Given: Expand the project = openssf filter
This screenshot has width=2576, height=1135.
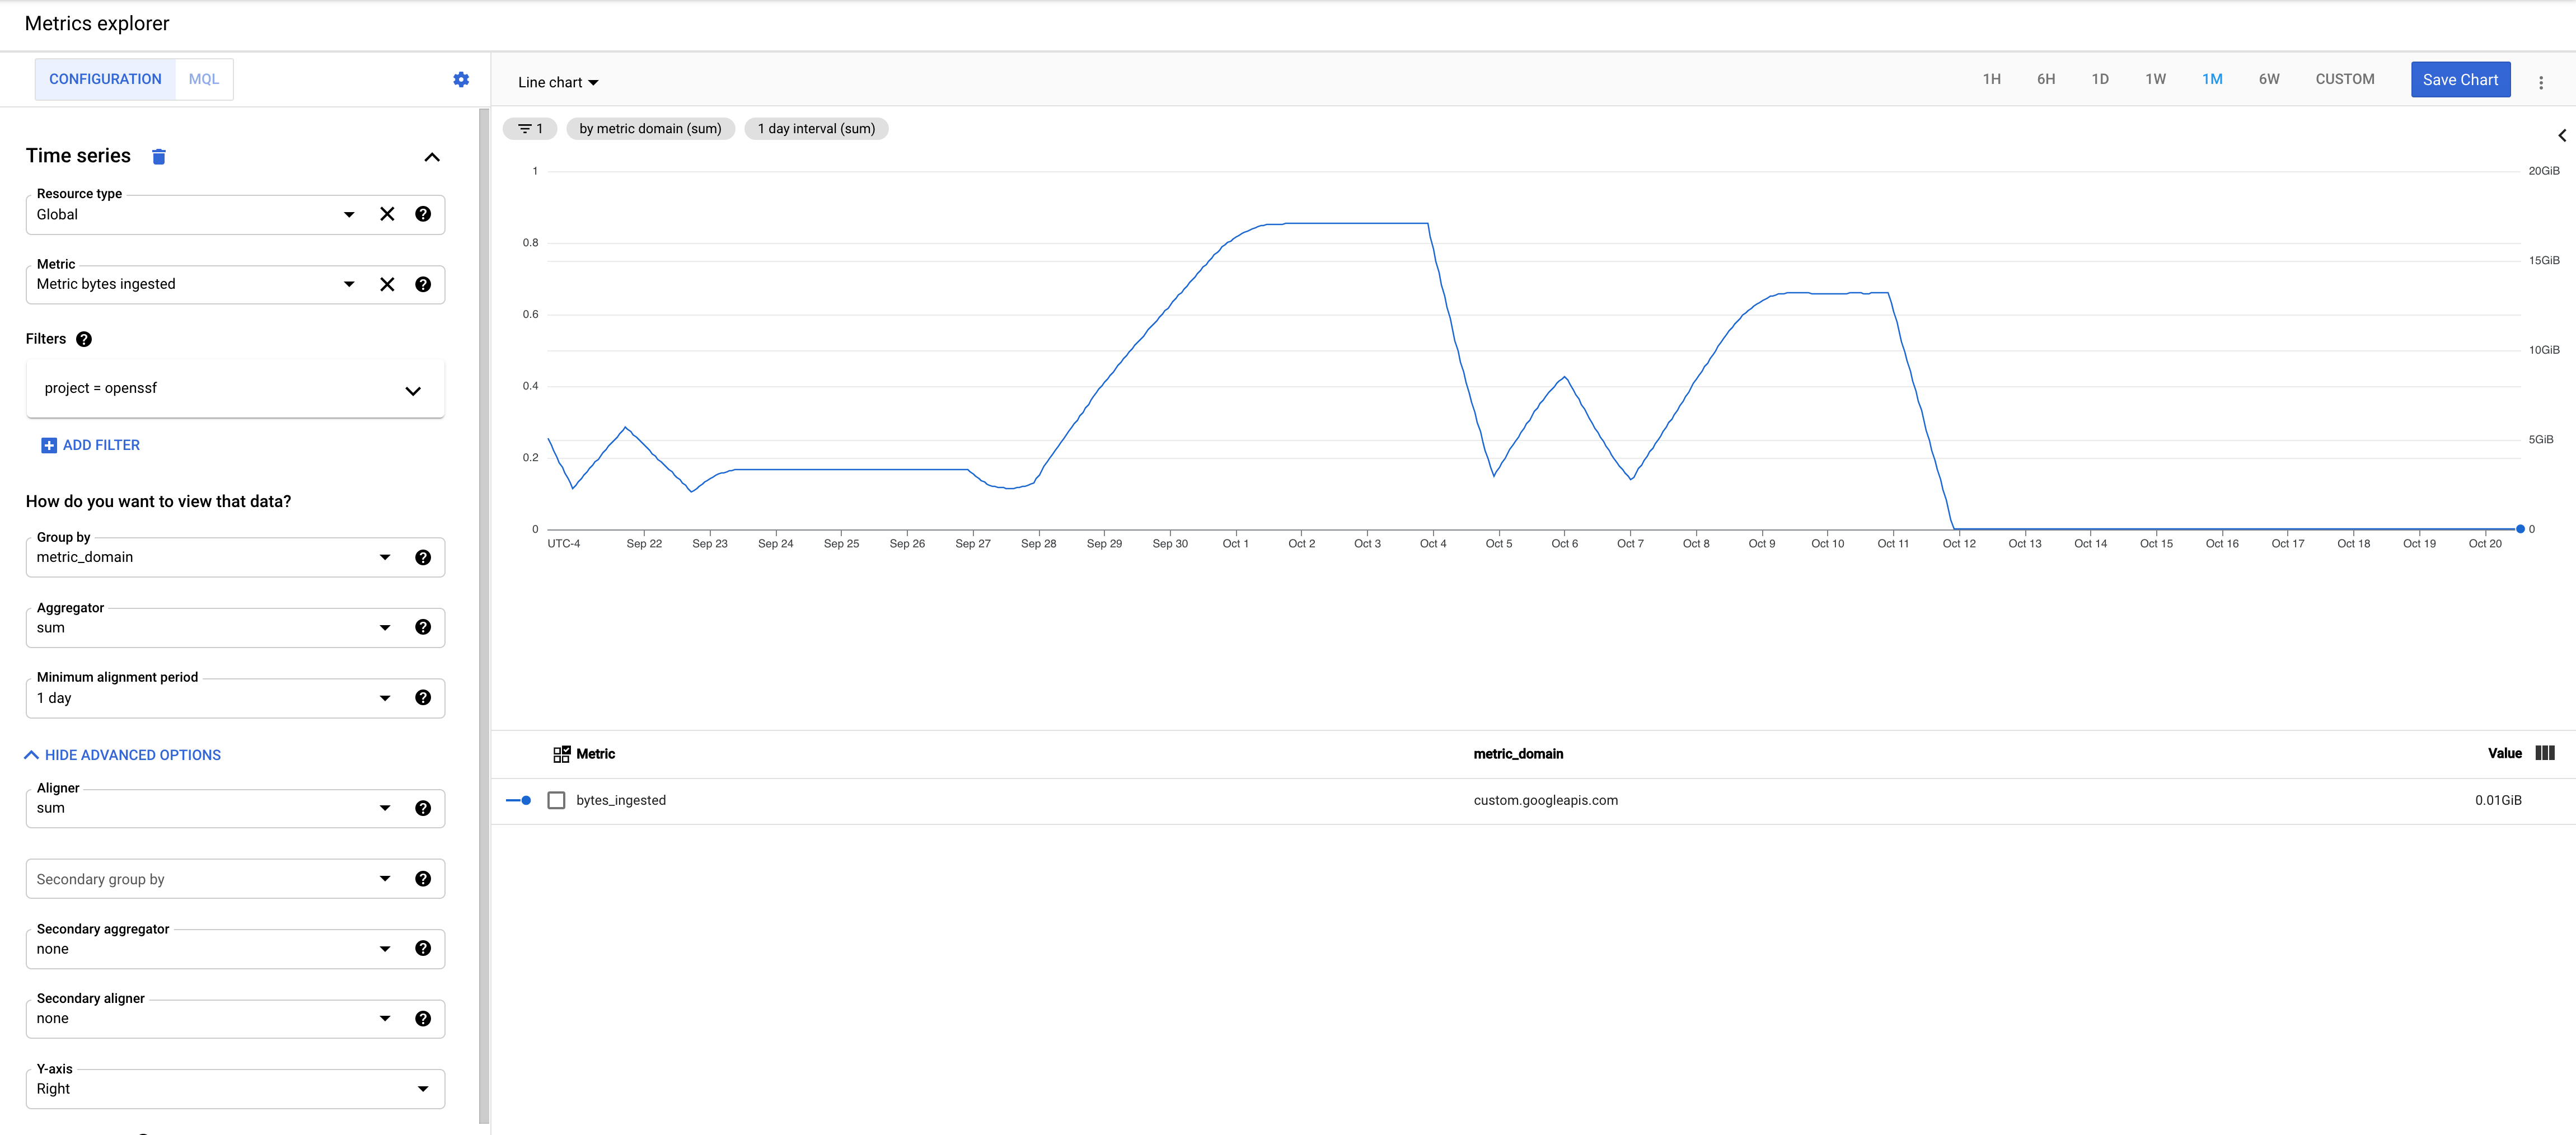Looking at the screenshot, I should 412,390.
